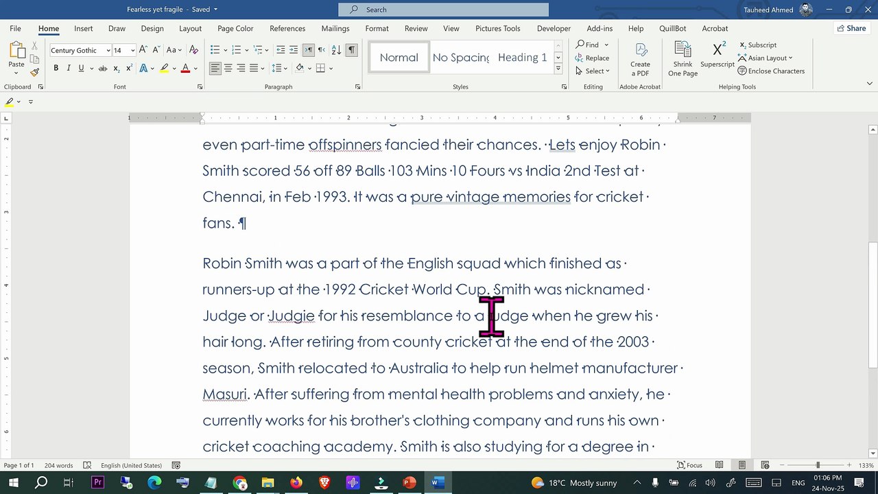Click macro recording icon in status bar
878x494 pixels.
click(176, 465)
